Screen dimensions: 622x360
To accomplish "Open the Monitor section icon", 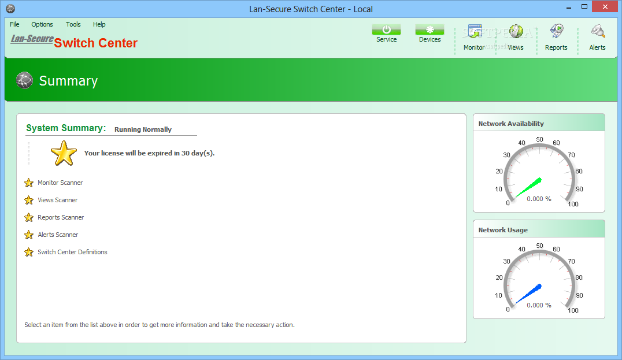I will click(475, 32).
